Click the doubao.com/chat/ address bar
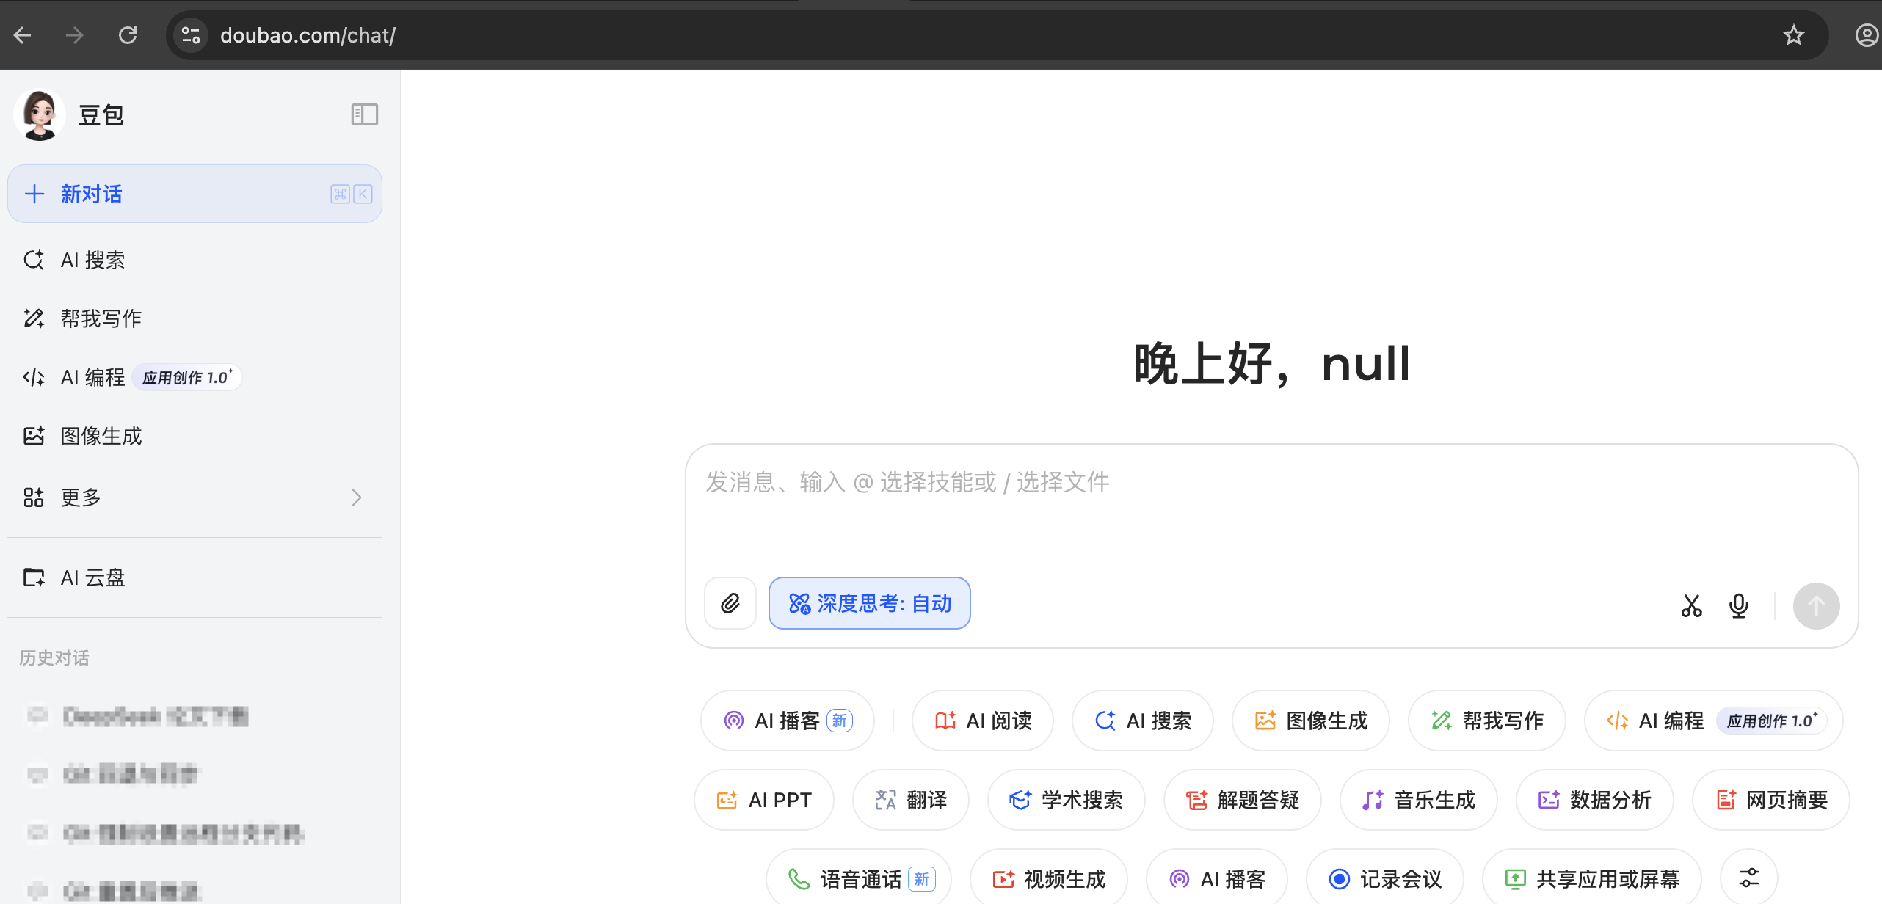Screen dimensions: 1882x904 (x=997, y=35)
